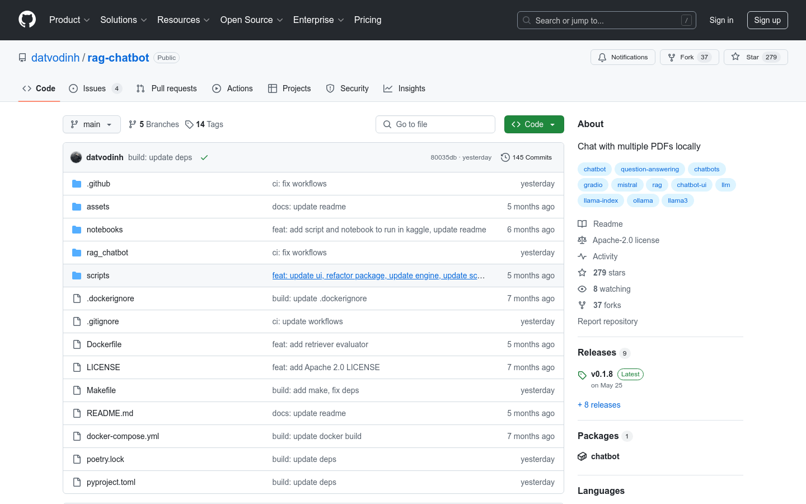Open the .github folder icon

click(77, 184)
